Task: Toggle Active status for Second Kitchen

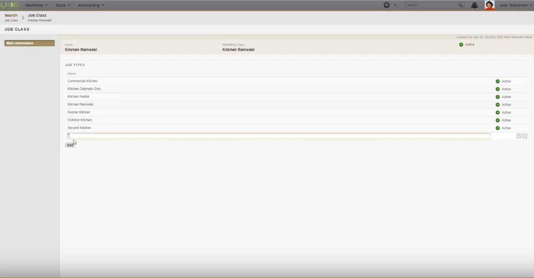Action: pos(498,128)
